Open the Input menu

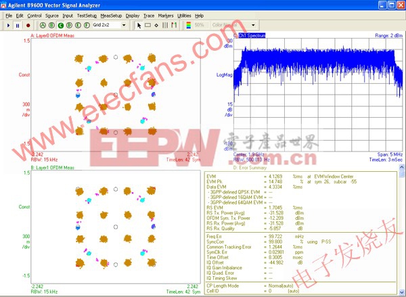point(68,16)
